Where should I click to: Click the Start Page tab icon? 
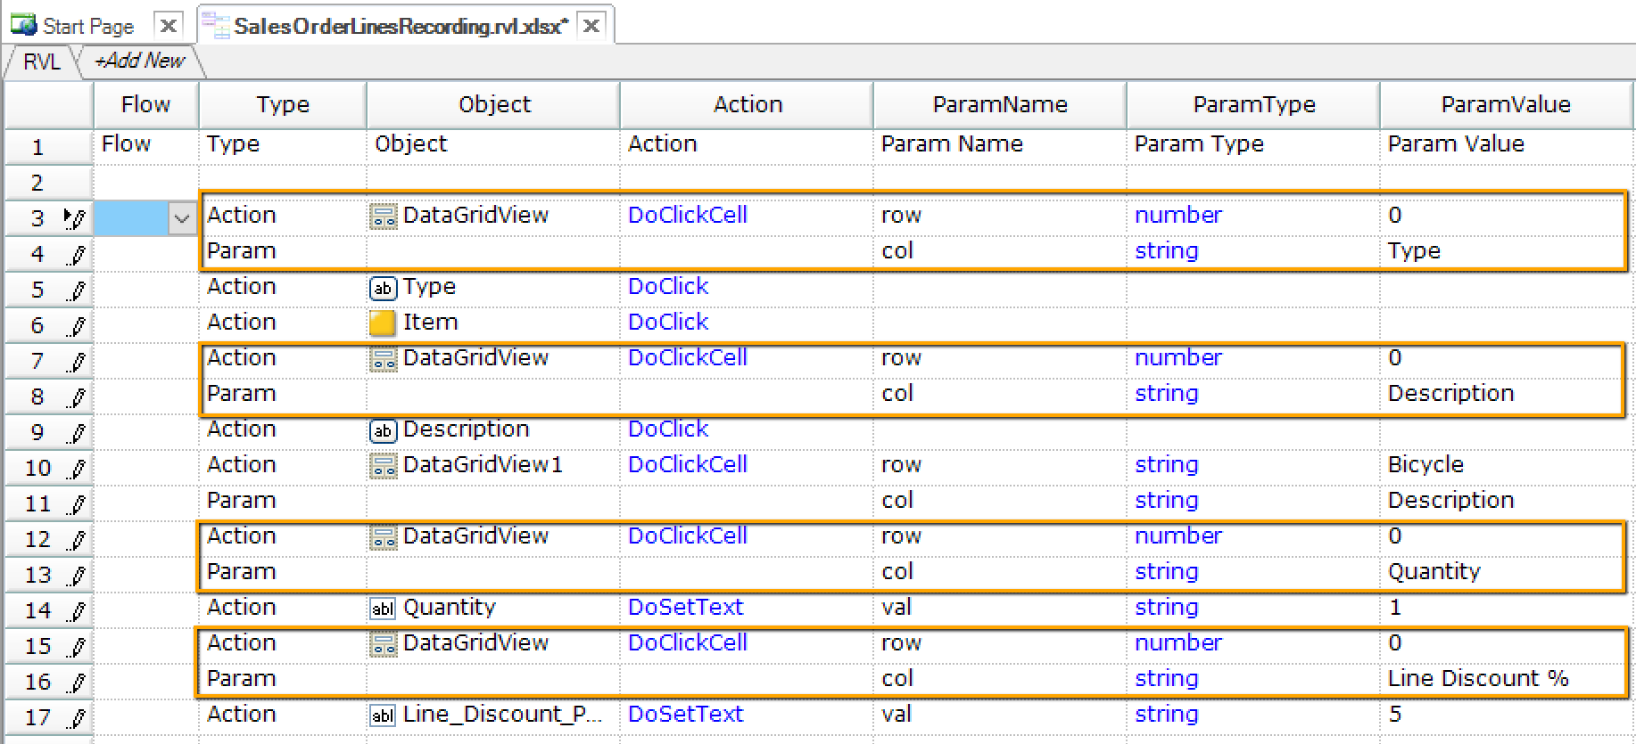[23, 25]
